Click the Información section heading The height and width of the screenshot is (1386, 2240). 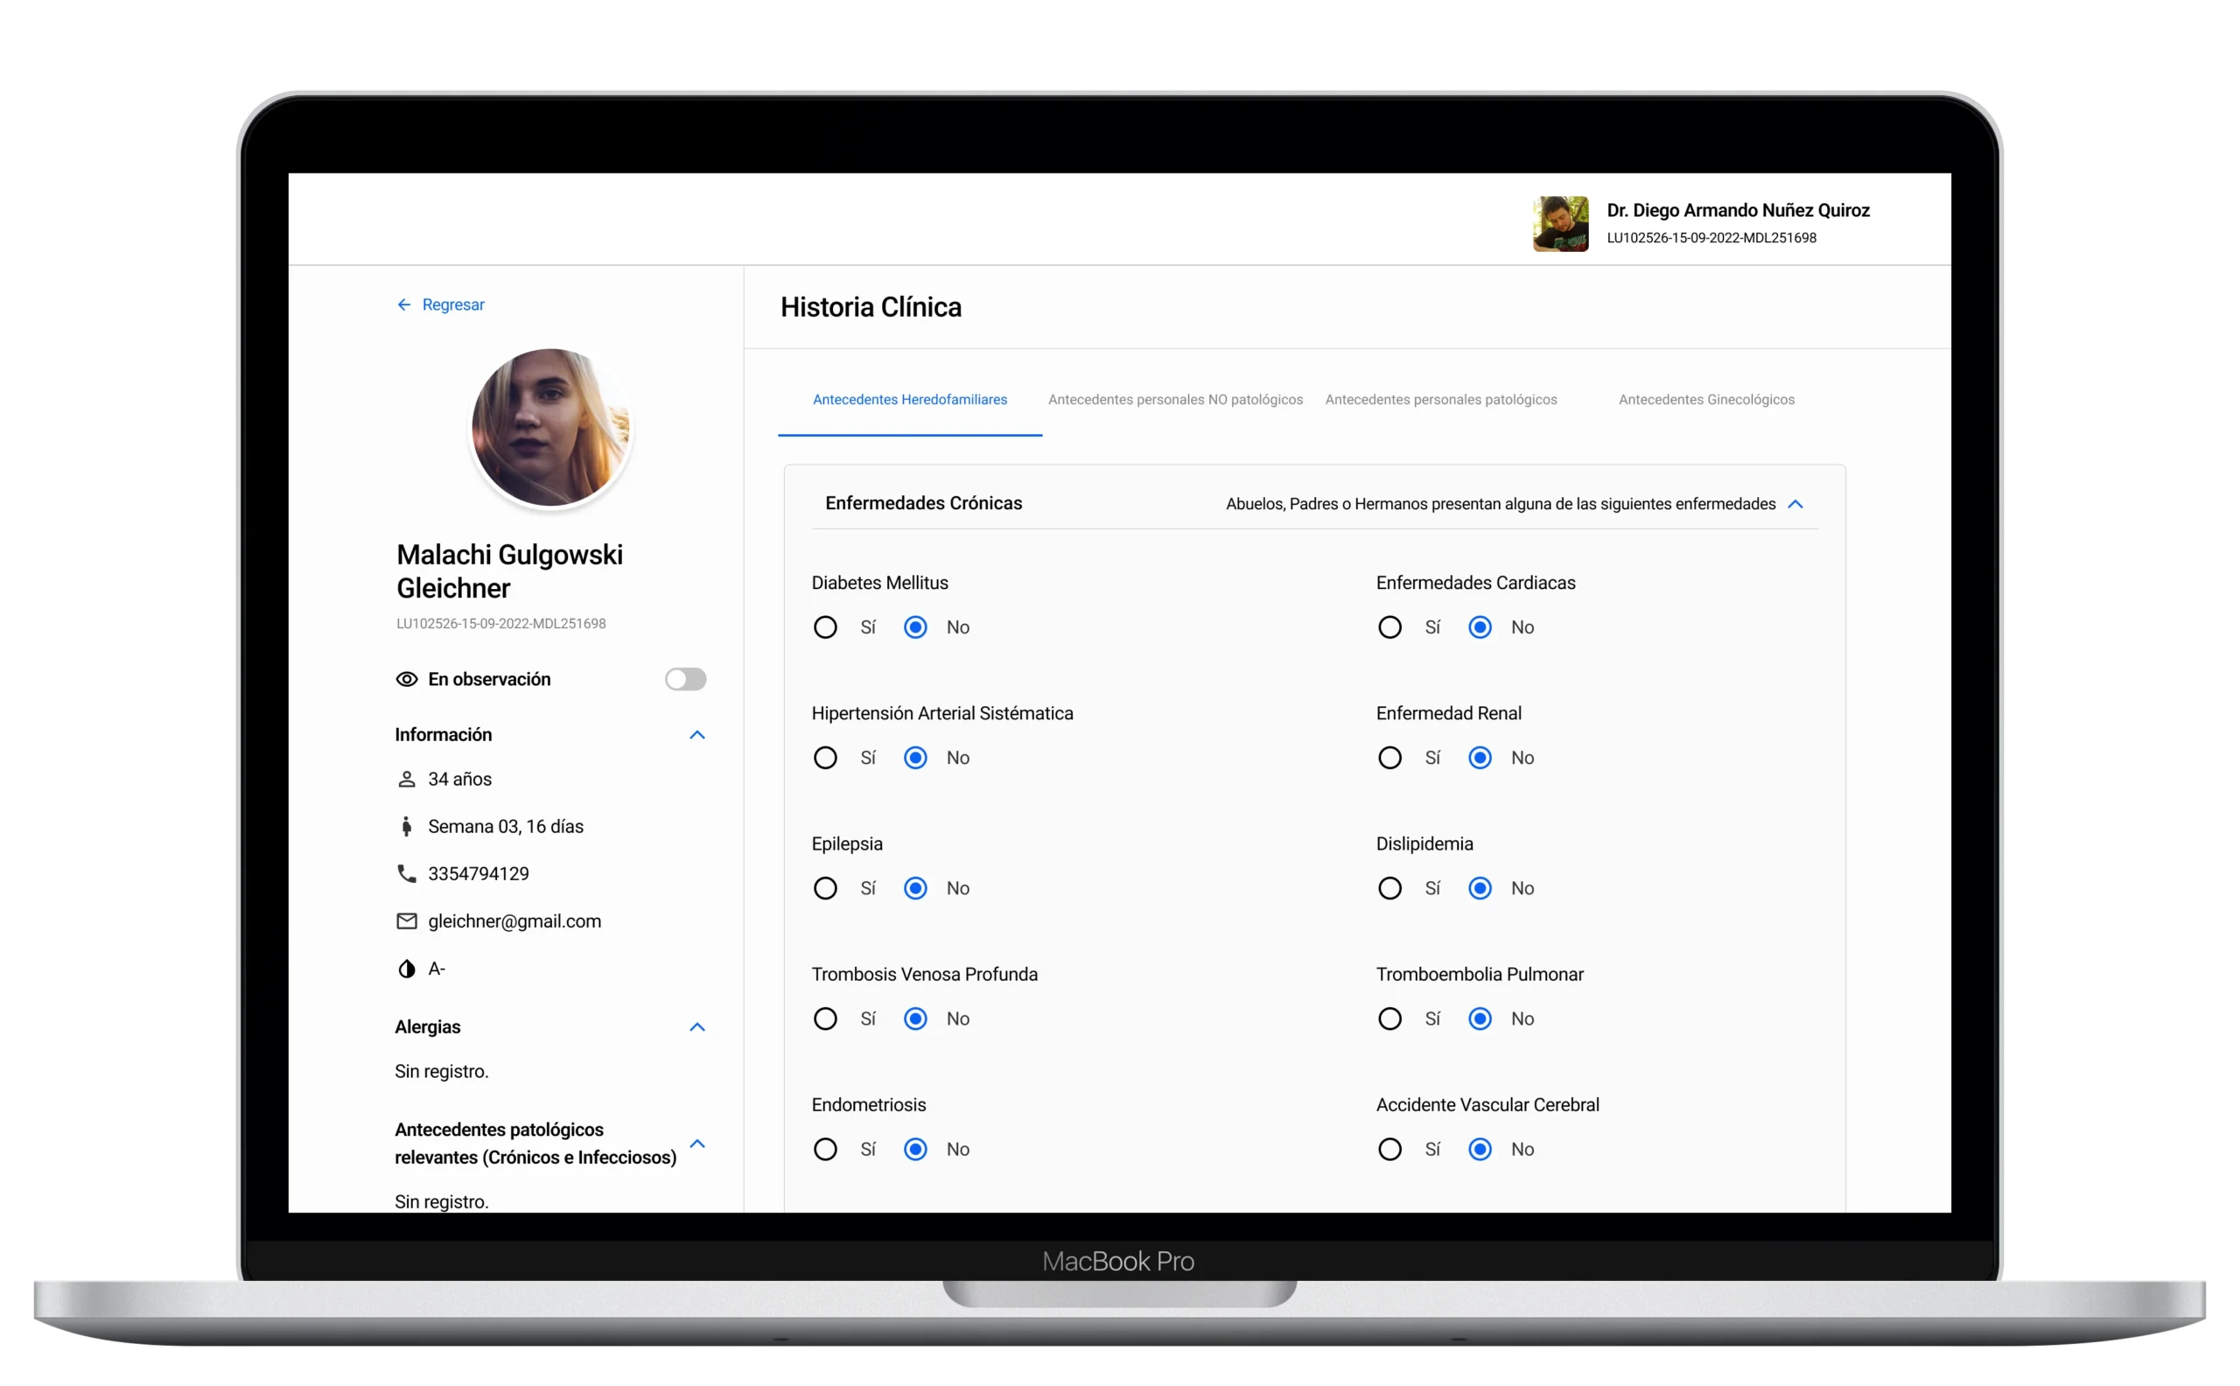[x=443, y=735]
